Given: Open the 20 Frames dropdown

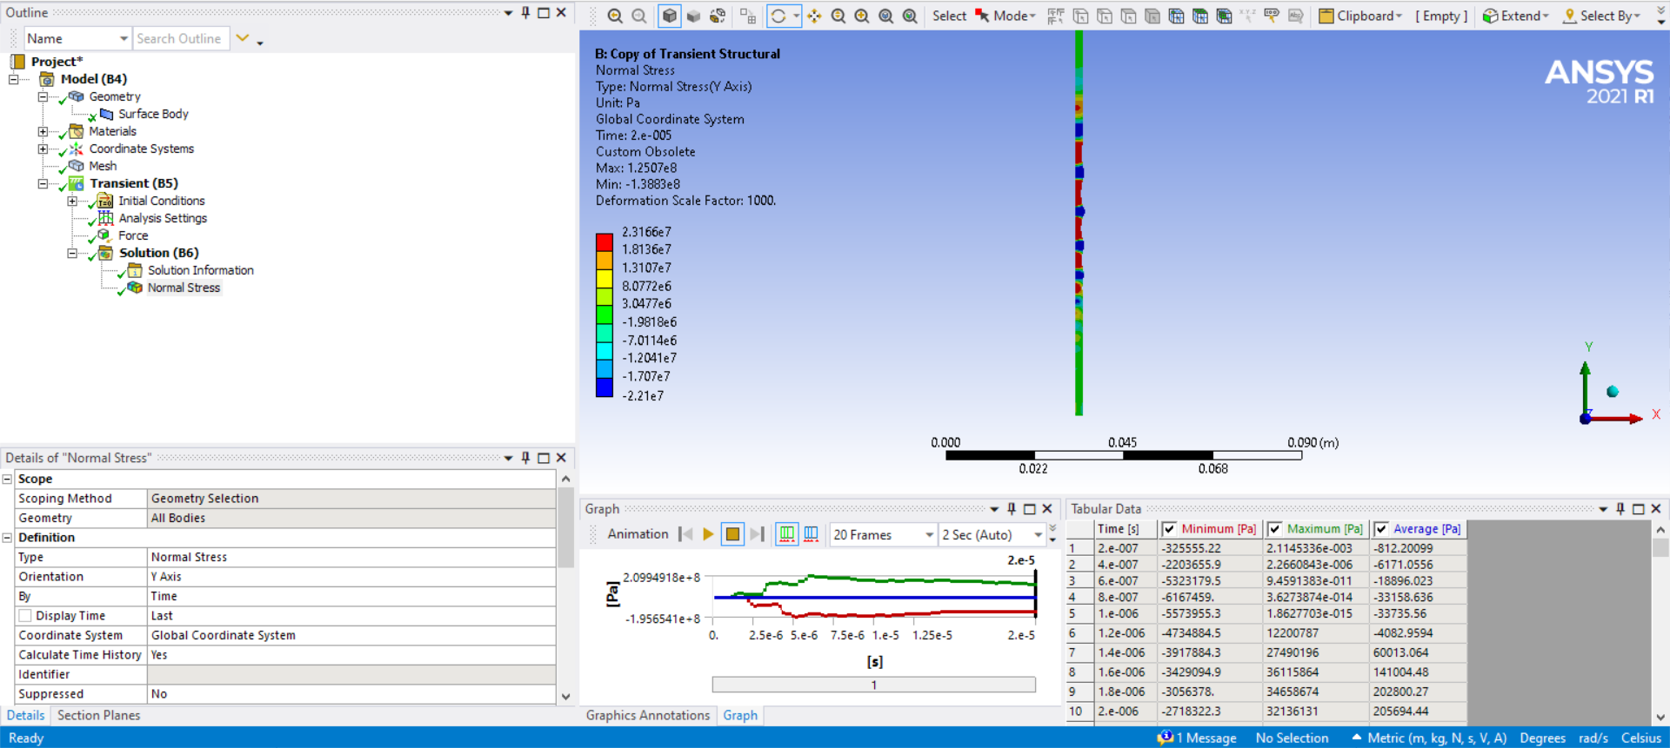Looking at the screenshot, I should [929, 534].
